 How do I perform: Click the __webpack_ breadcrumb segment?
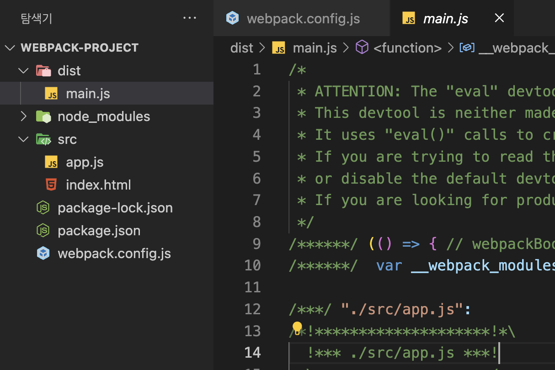point(517,48)
